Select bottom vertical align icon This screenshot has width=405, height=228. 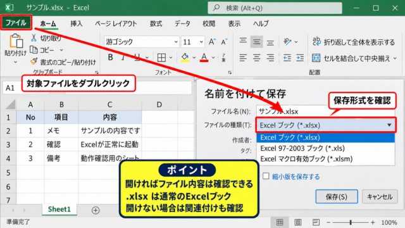click(x=270, y=42)
